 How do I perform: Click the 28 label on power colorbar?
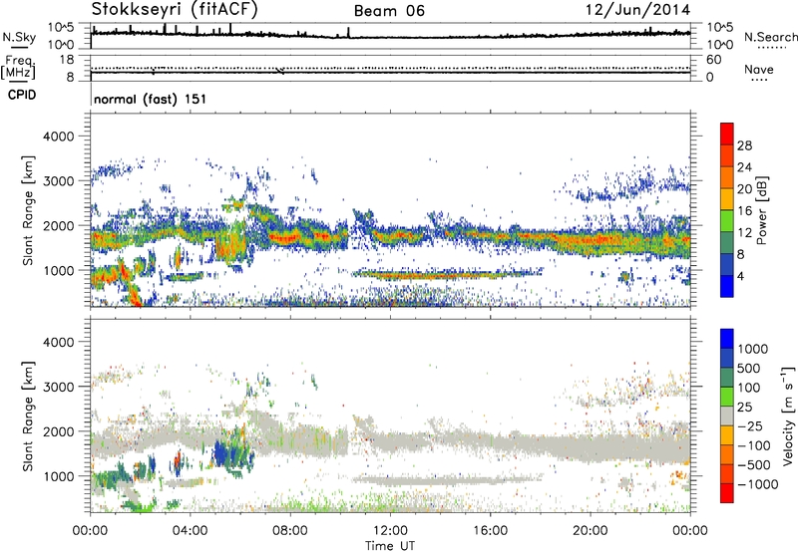744,145
